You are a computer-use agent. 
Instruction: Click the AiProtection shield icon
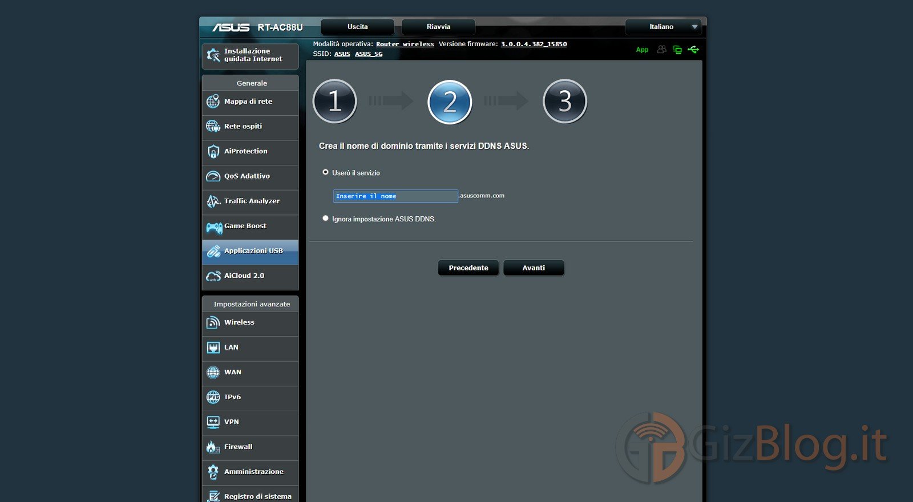(213, 151)
